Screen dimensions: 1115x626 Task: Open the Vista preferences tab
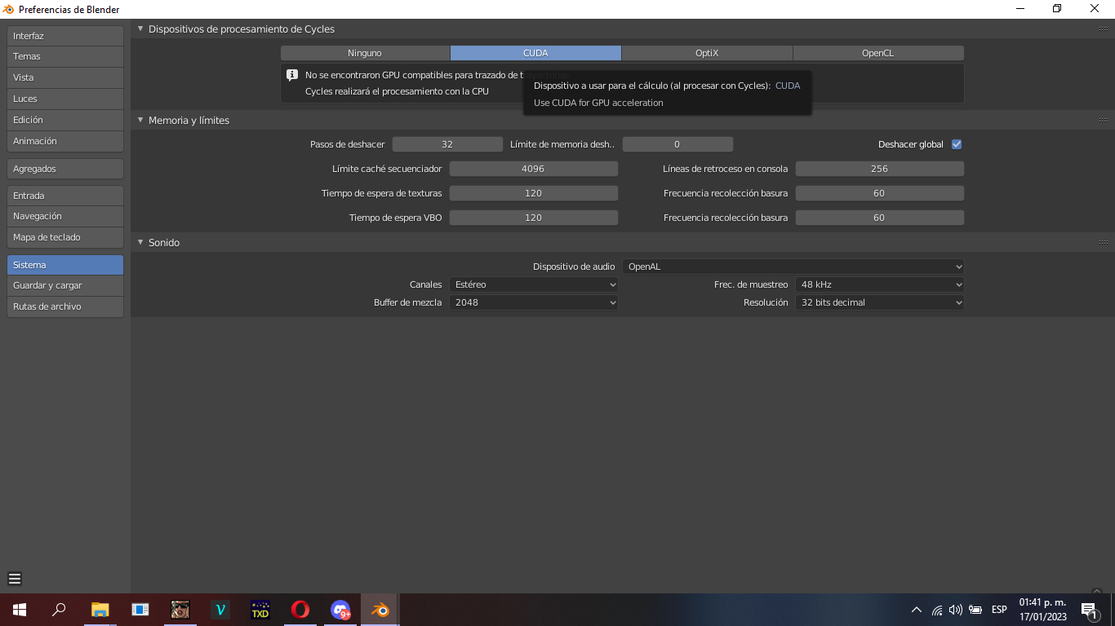coord(65,77)
